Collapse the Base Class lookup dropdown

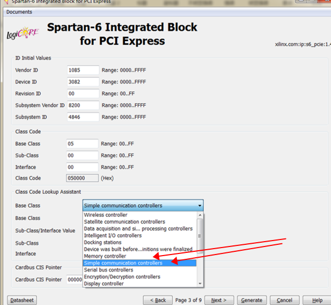click(143, 206)
